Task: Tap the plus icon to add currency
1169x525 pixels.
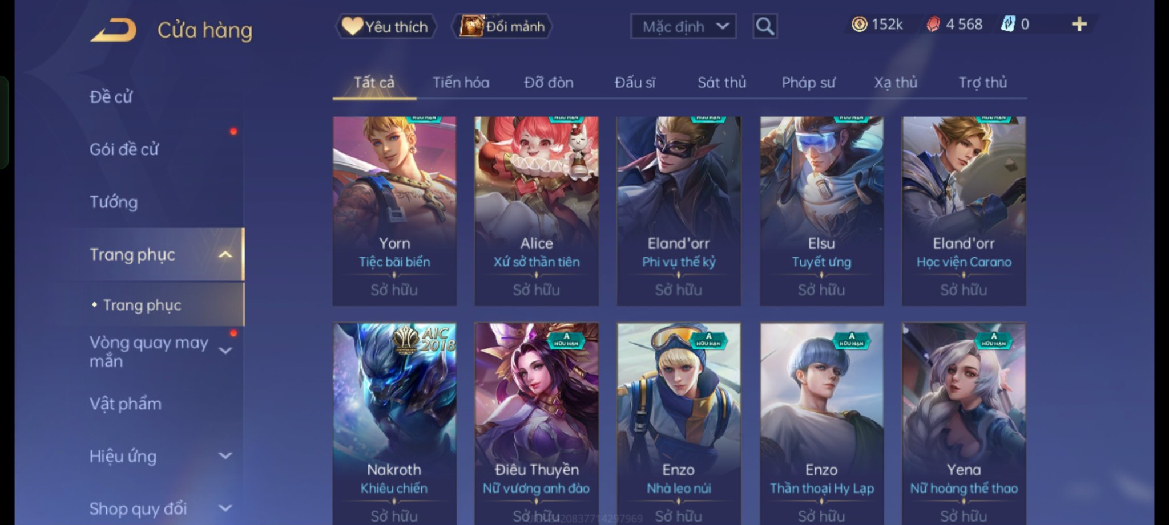Action: 1079,24
